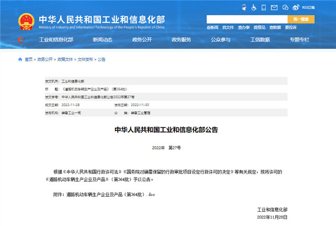Click the date 2022年11月28日 under signature
Screen dimensions: 336x226
[272, 217]
